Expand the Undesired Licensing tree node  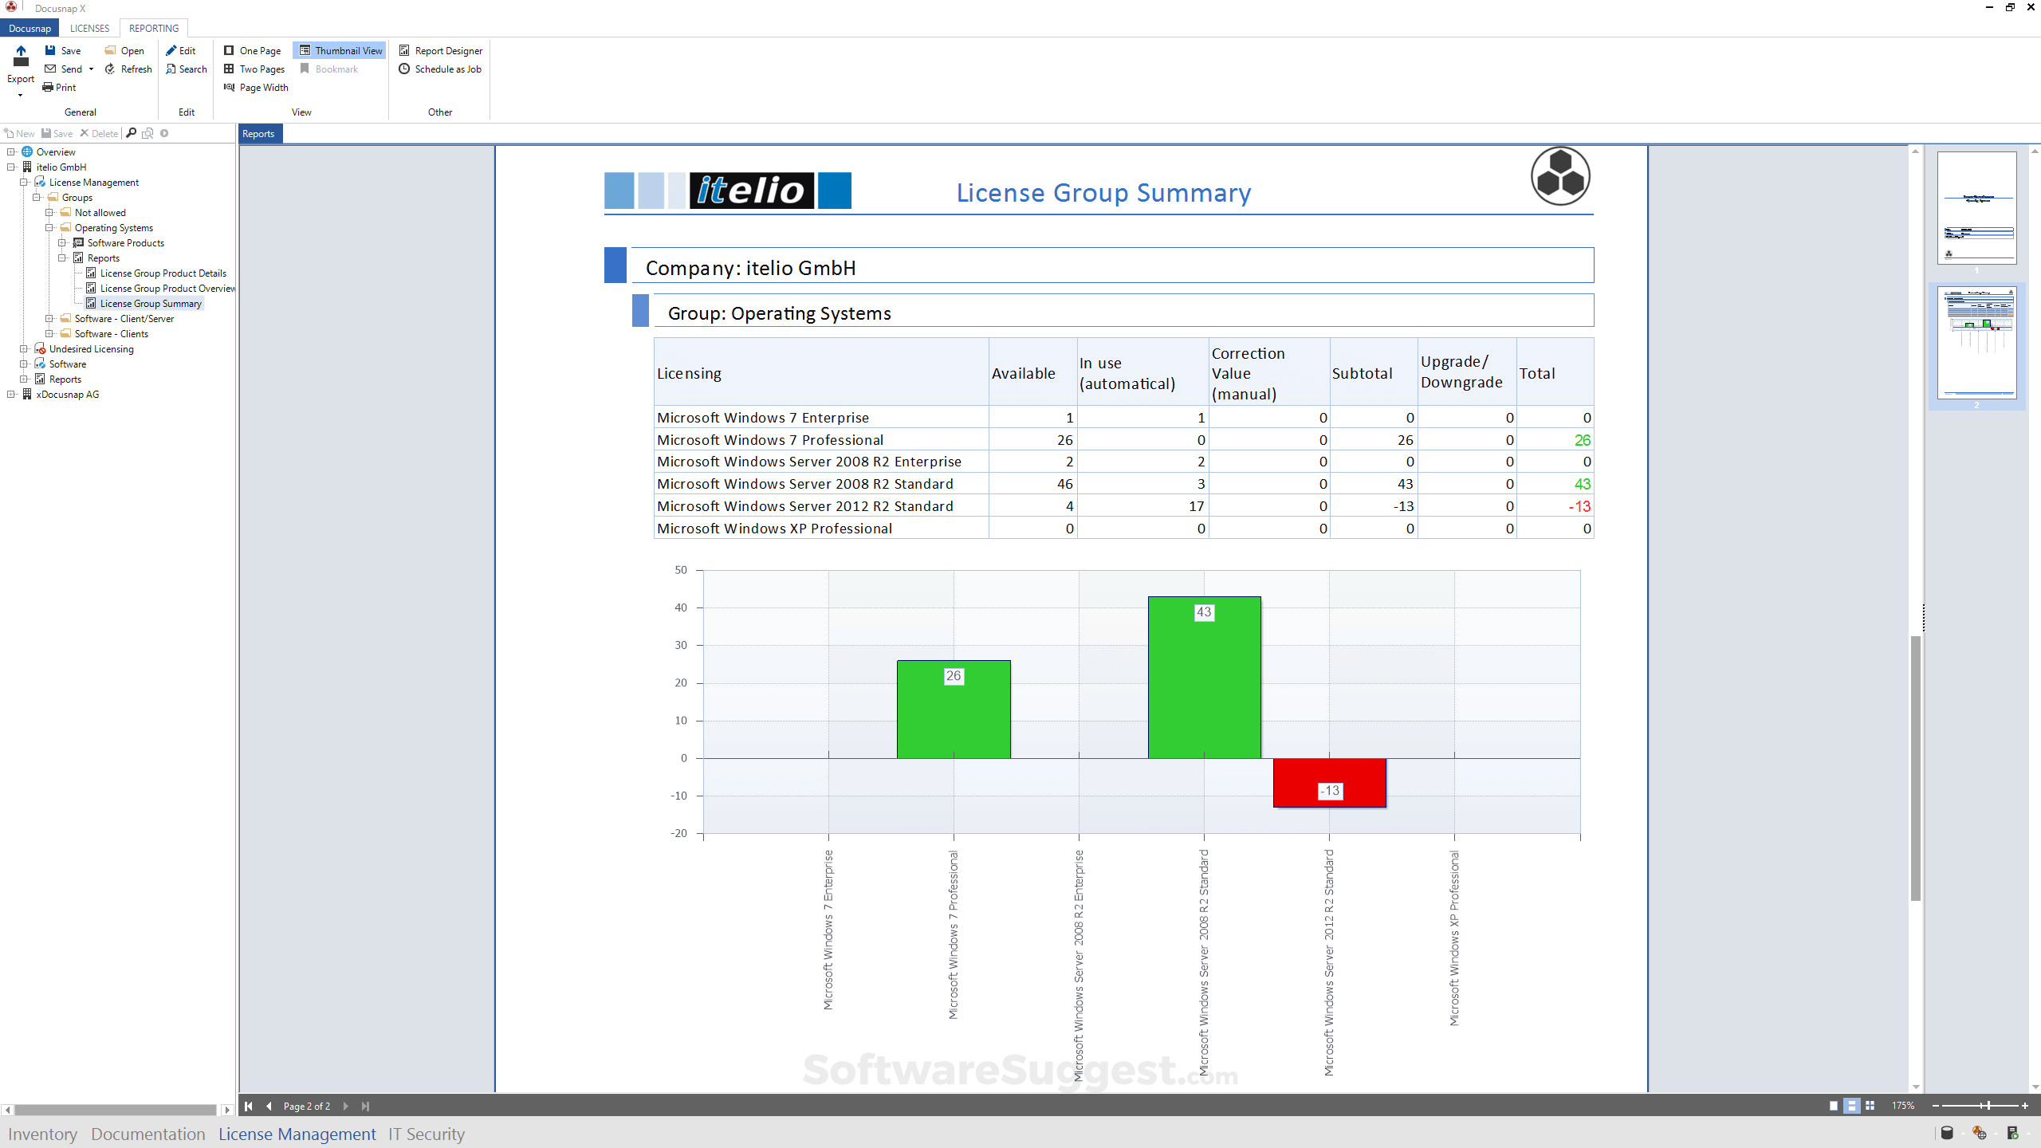point(24,349)
